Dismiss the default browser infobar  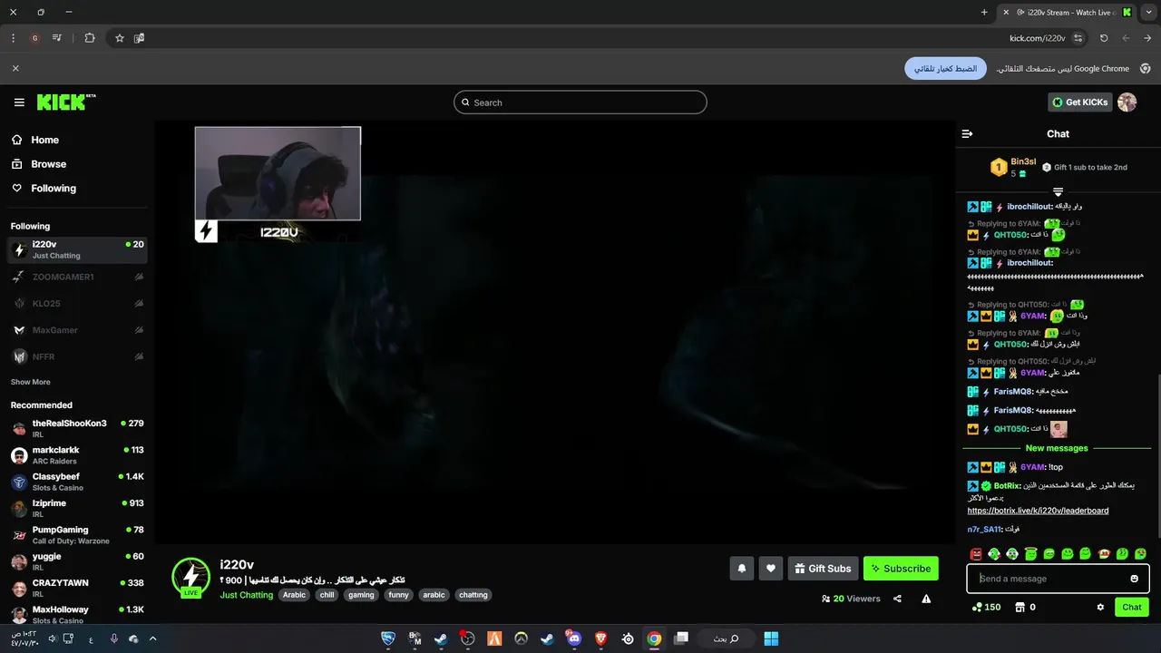coord(15,68)
